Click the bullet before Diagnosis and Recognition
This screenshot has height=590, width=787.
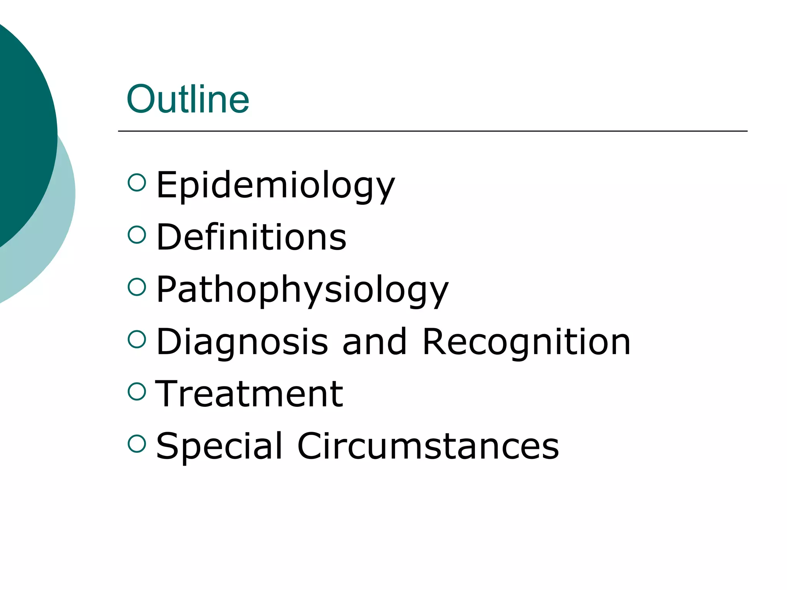[137, 339]
